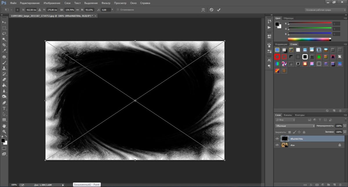
Task: Select the Crop tool in the toolbox
Action: pyautogui.click(x=4, y=45)
